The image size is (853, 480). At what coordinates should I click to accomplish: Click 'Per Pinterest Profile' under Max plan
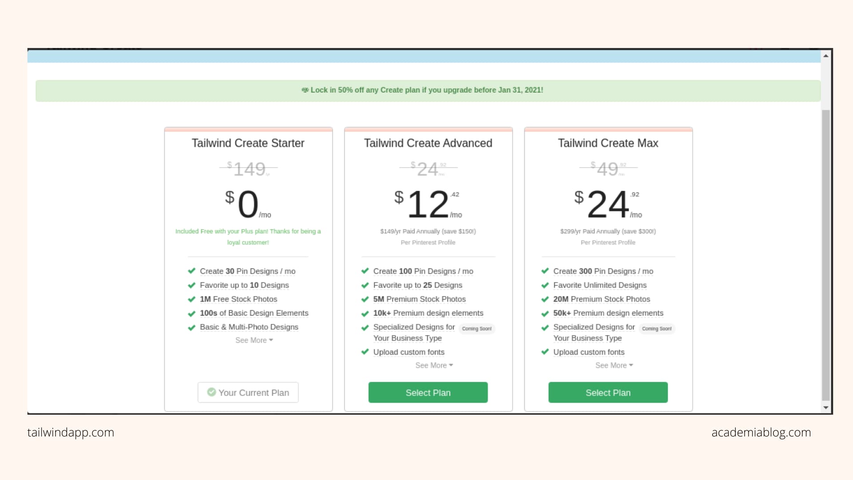tap(608, 243)
